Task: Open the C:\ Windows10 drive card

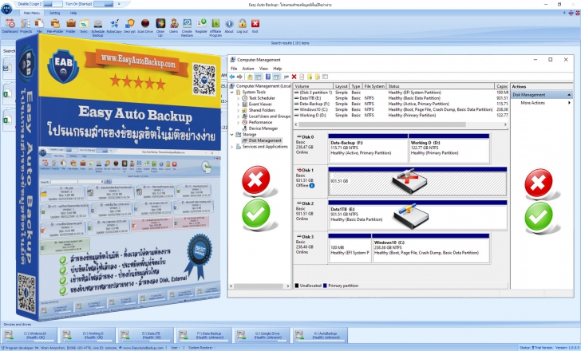Action: 30,336
